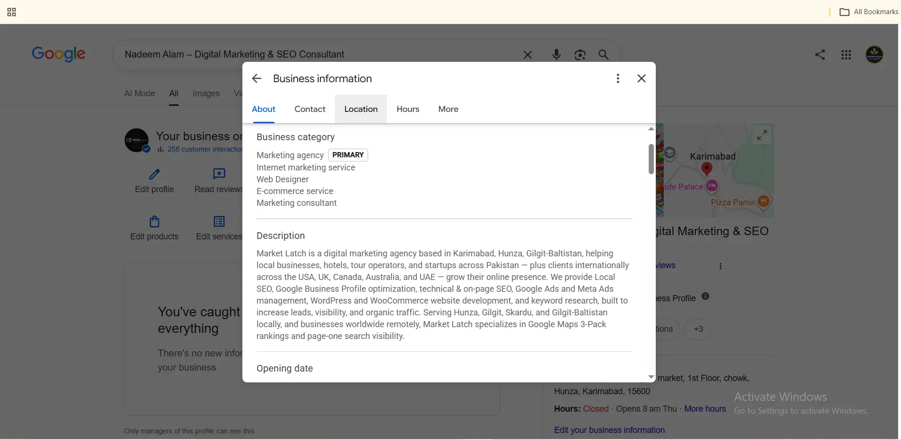Screen dimensions: 901x440
Task: Click Edit your business information link
Action: 609,430
